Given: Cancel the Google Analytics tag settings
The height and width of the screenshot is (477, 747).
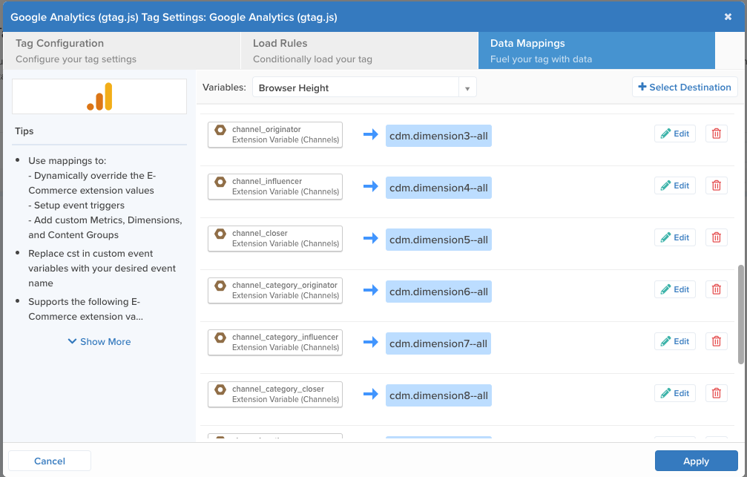Looking at the screenshot, I should point(49,461).
